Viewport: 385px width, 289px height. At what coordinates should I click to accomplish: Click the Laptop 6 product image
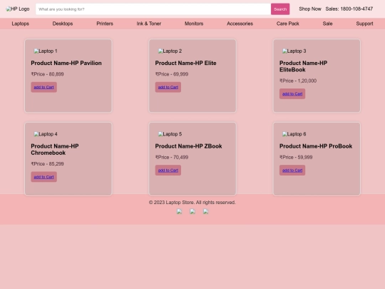click(x=294, y=134)
